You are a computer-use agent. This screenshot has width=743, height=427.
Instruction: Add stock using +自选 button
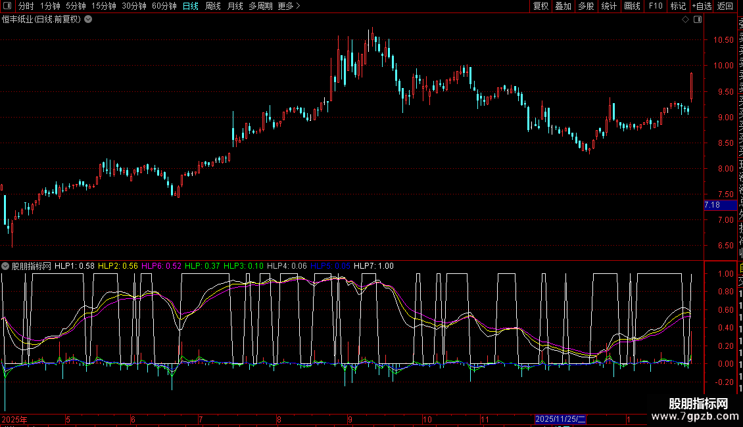(x=702, y=7)
